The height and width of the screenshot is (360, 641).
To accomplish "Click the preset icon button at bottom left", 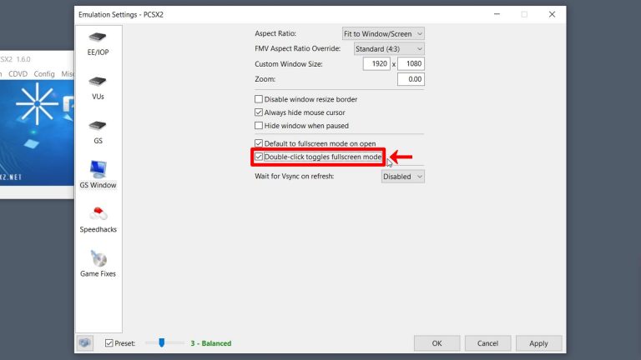I will [85, 342].
